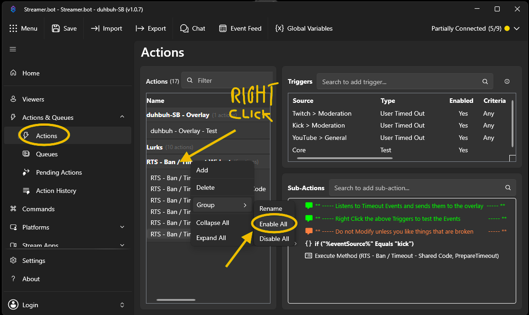Select Disable All in Group submenu
The height and width of the screenshot is (315, 529).
coord(274,239)
